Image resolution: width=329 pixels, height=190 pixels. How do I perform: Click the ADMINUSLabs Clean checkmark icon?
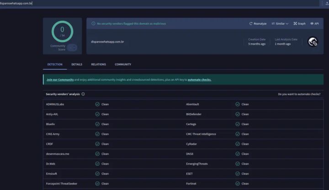coord(97,104)
